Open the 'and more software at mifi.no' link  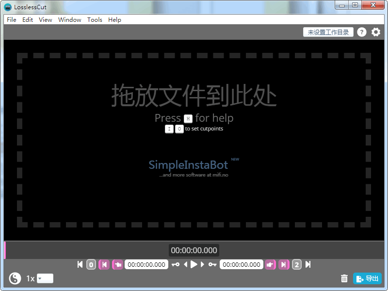tap(194, 175)
